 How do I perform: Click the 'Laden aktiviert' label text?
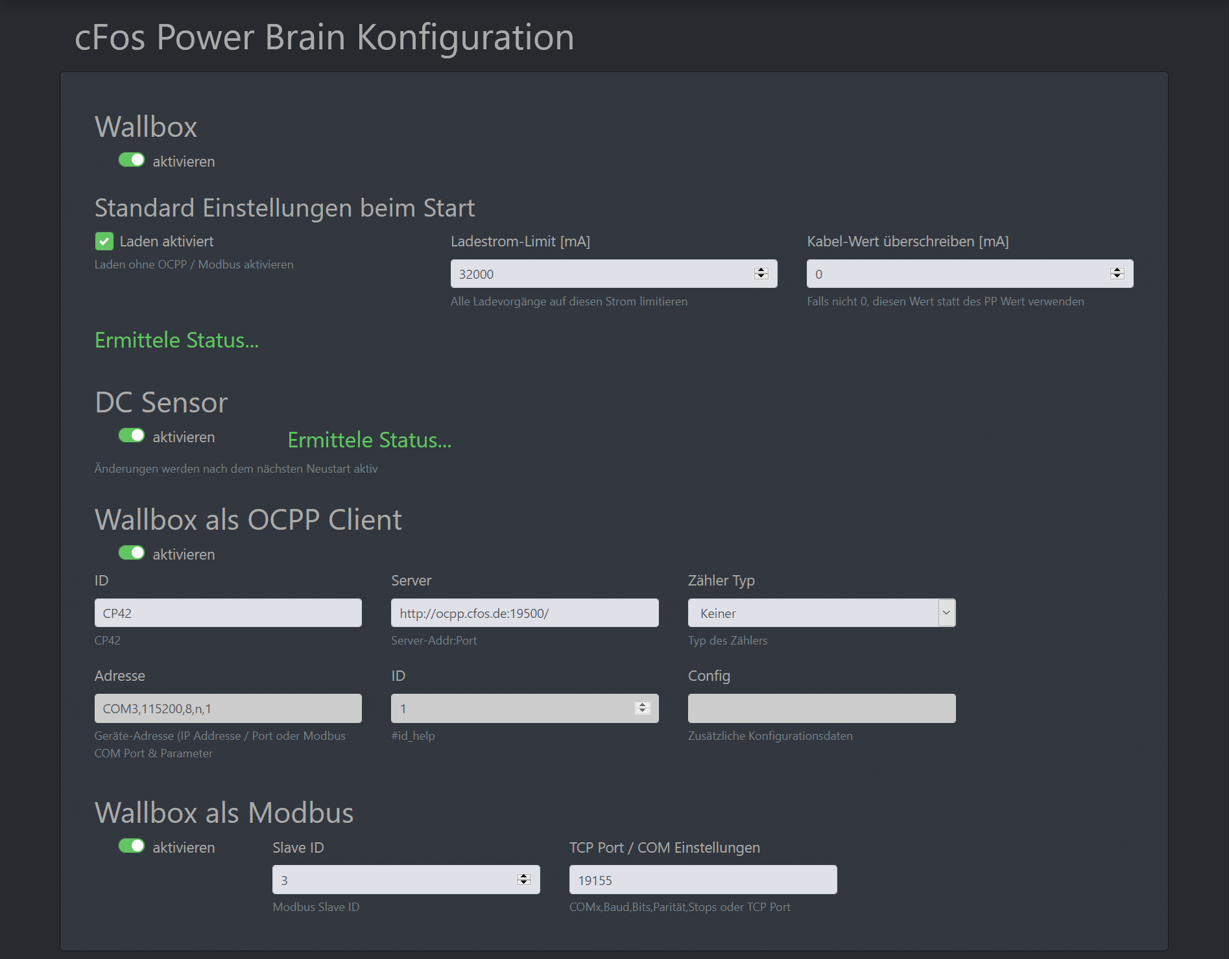167,241
